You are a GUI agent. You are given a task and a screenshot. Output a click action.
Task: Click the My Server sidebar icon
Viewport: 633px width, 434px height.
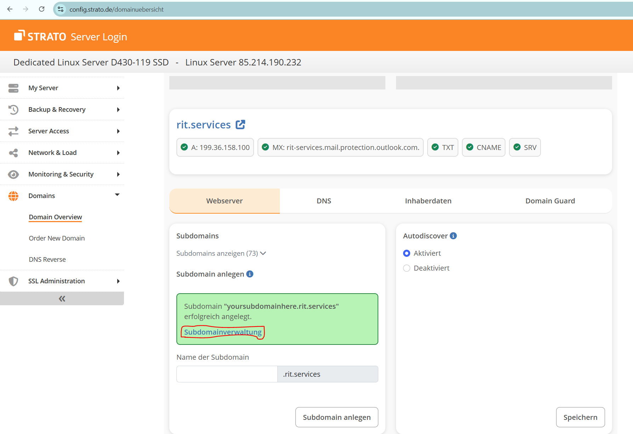(x=13, y=88)
